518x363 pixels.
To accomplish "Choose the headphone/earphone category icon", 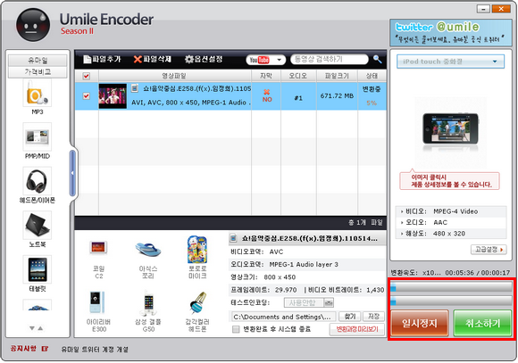I will (x=38, y=181).
